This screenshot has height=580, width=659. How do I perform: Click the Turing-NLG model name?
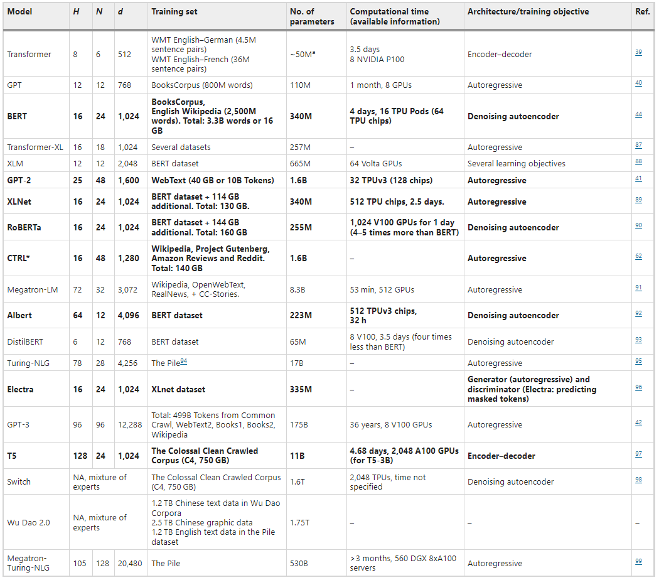click(28, 363)
